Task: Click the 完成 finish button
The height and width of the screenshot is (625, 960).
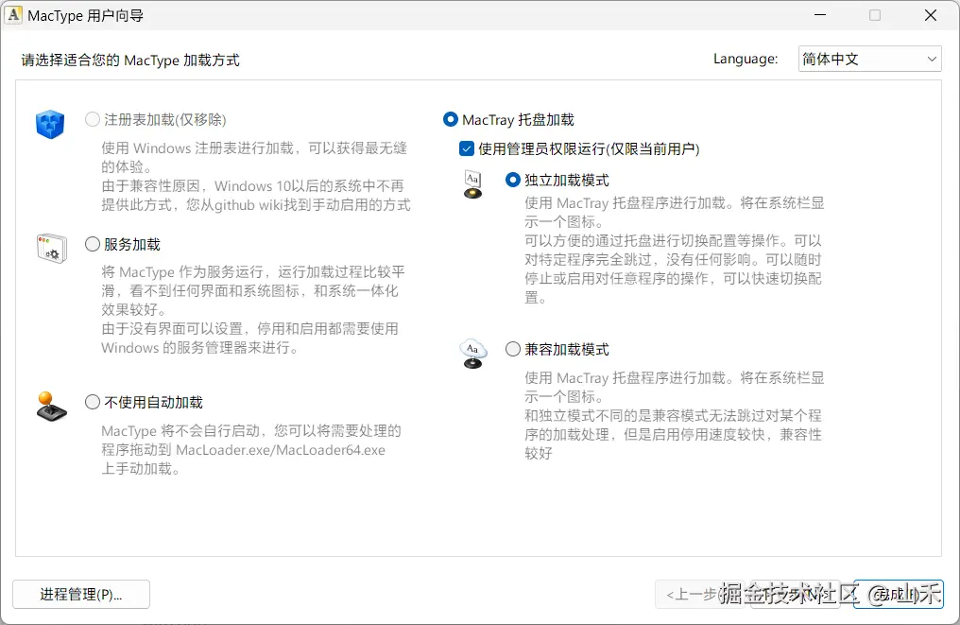Action: click(898, 595)
